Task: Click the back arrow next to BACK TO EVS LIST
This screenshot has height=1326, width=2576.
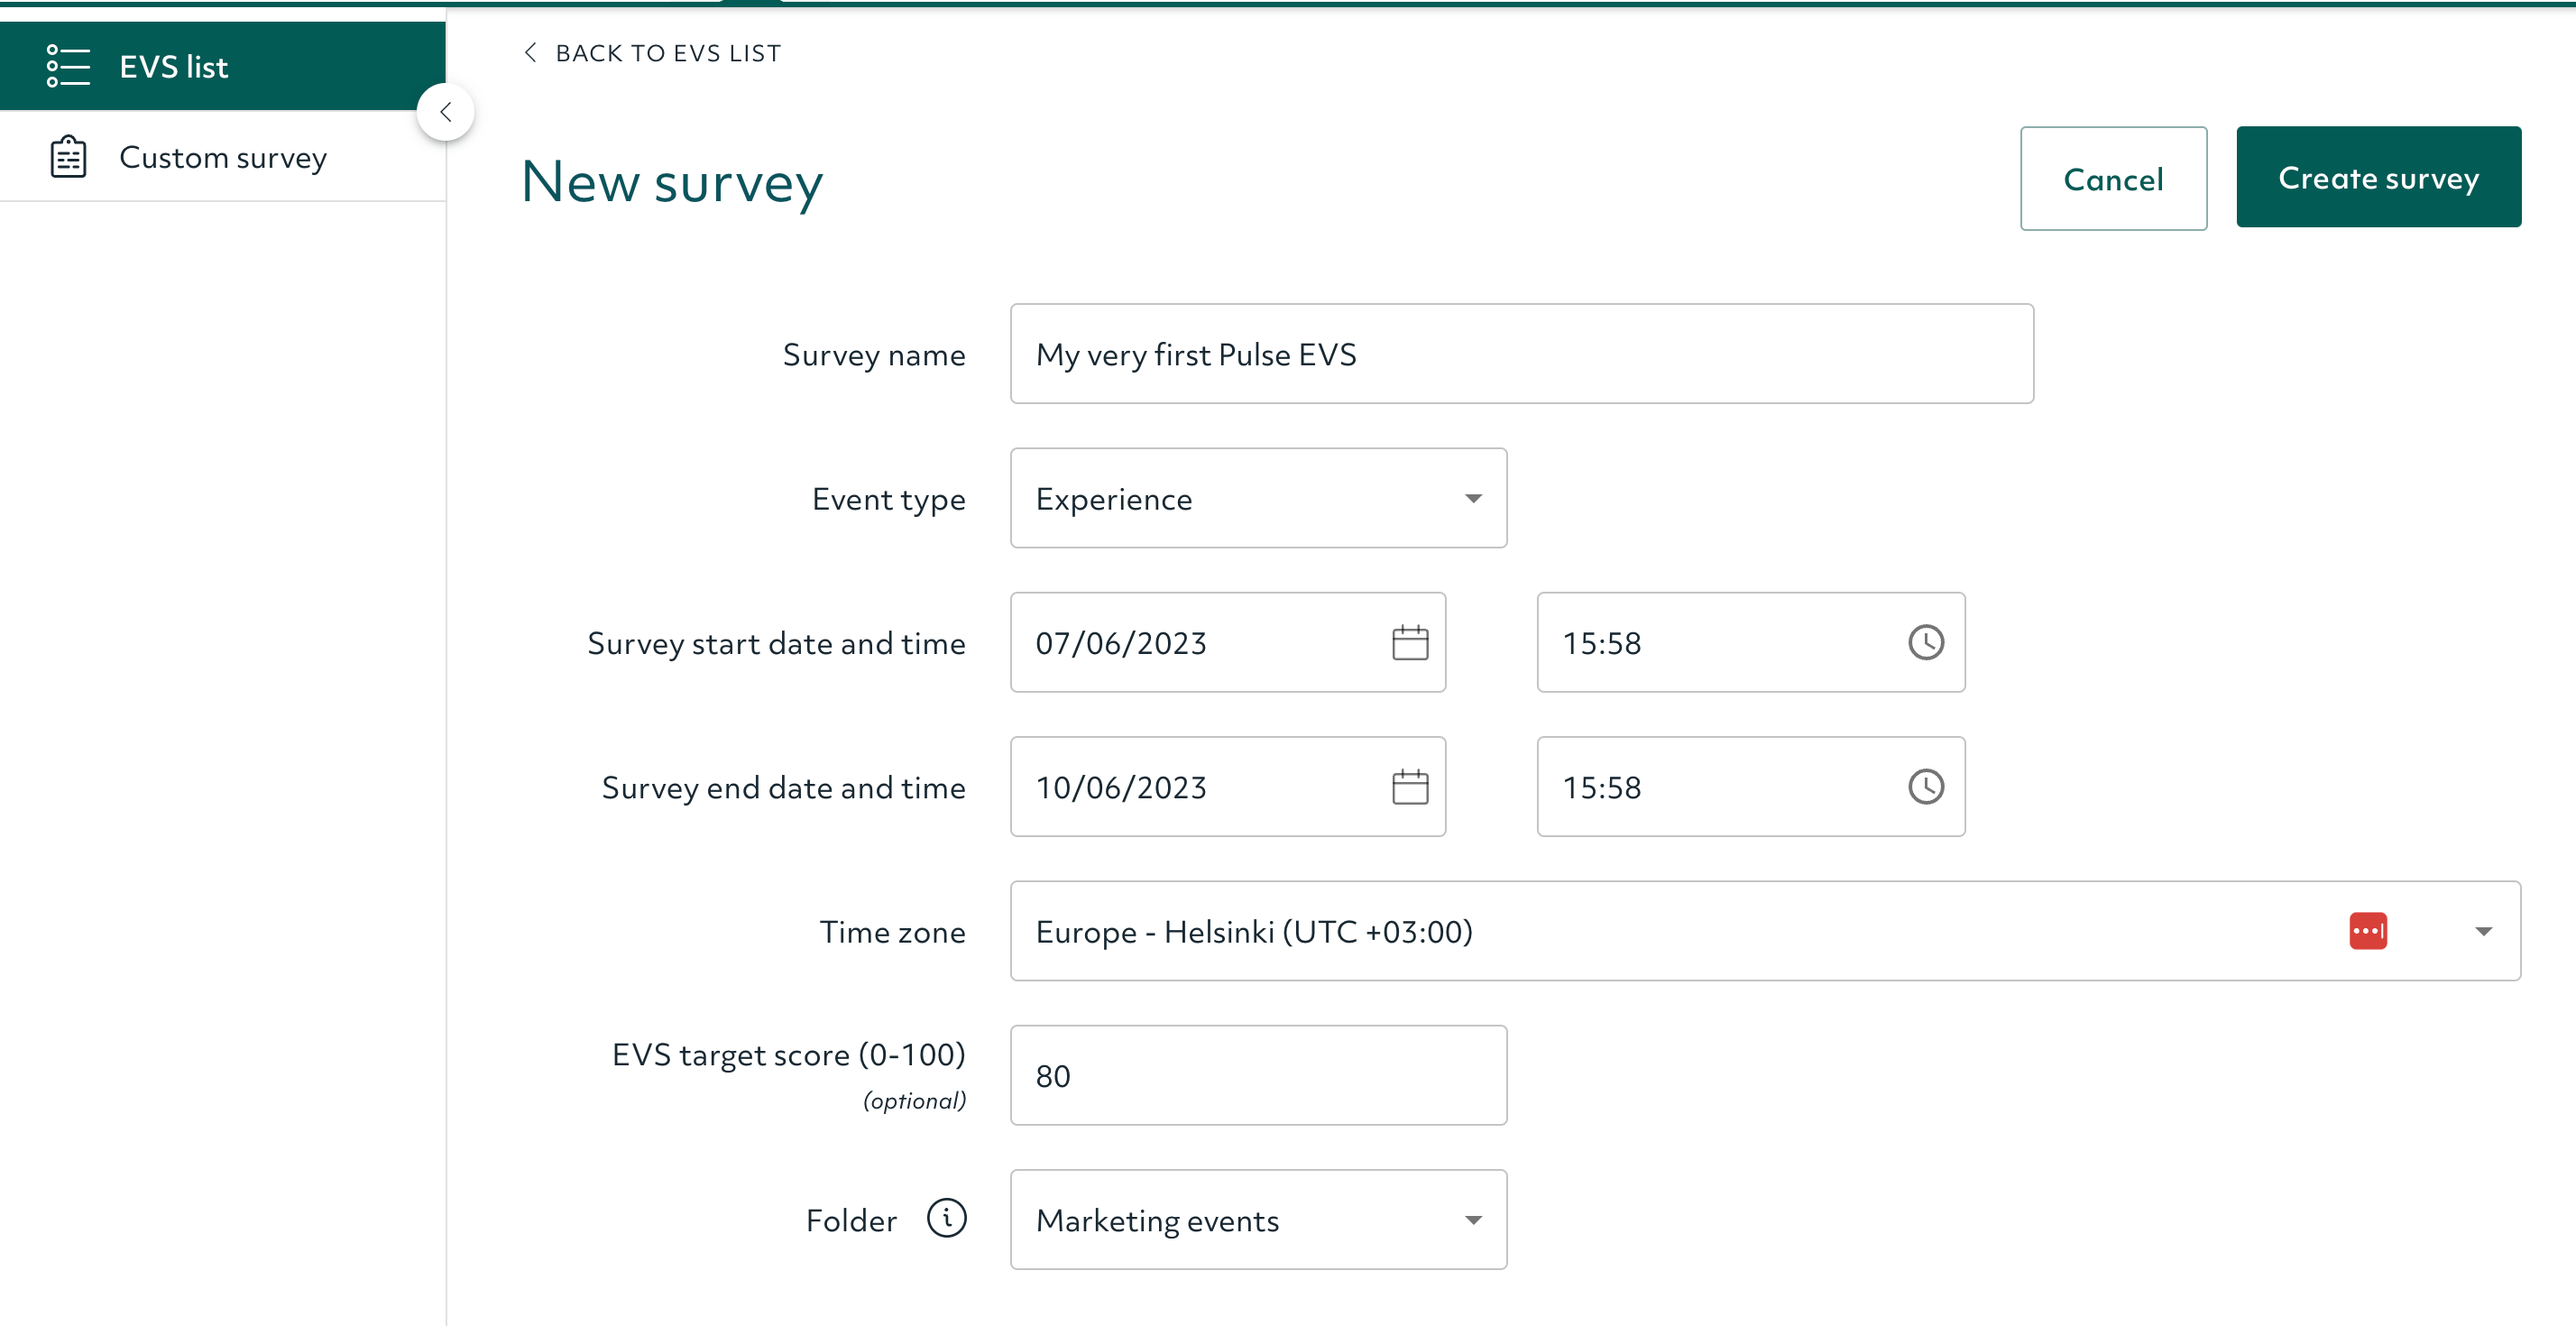Action: [531, 52]
